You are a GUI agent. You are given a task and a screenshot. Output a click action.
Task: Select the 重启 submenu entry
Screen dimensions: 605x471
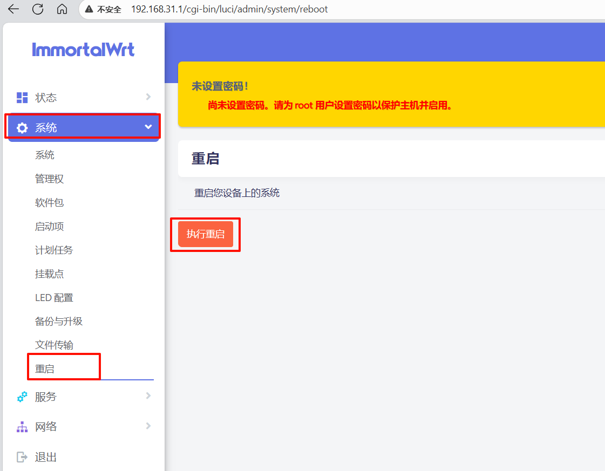pyautogui.click(x=45, y=369)
